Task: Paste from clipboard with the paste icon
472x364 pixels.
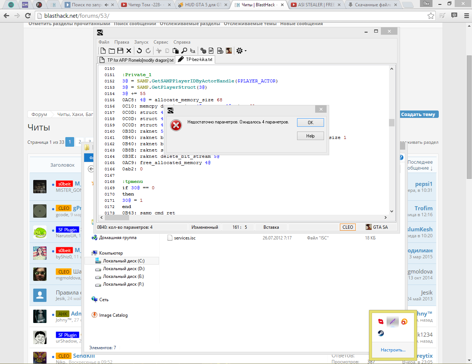Action: click(x=176, y=51)
